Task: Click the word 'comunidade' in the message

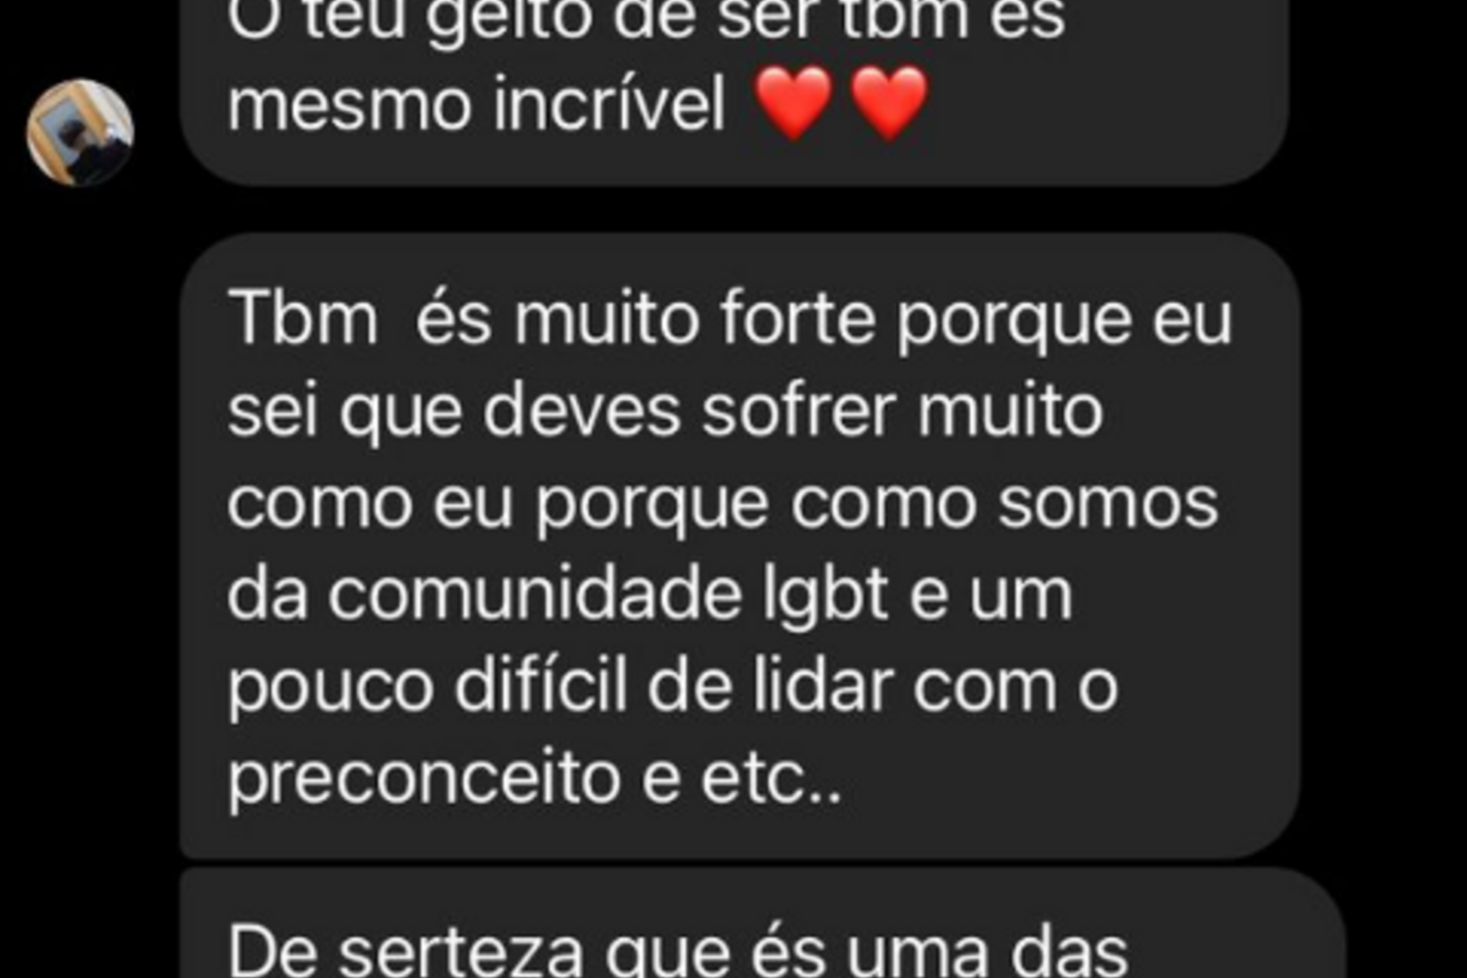Action: (535, 595)
